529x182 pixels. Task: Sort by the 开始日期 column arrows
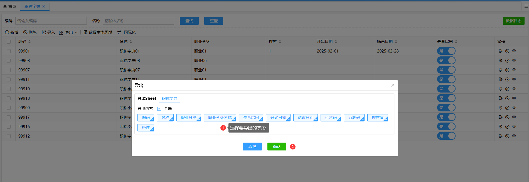click(x=336, y=42)
